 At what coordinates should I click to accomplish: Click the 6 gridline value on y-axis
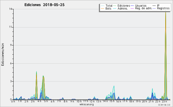click(x=11, y=63)
